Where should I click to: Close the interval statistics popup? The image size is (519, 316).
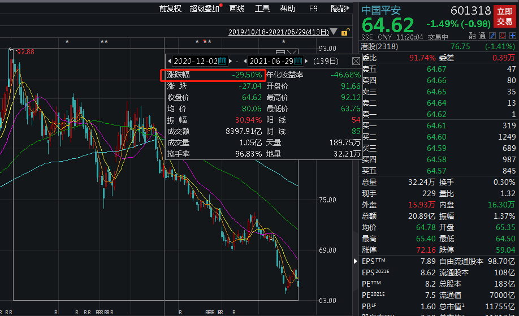click(x=356, y=61)
